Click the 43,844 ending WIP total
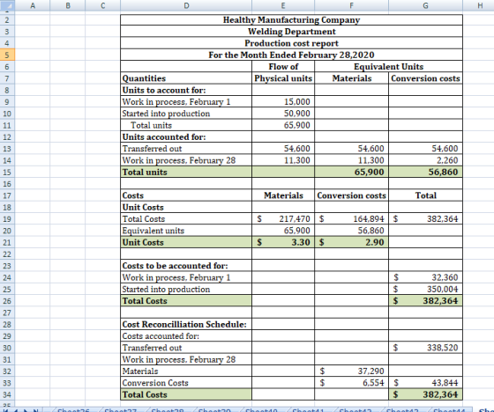The height and width of the screenshot is (412, 494). coord(425,383)
